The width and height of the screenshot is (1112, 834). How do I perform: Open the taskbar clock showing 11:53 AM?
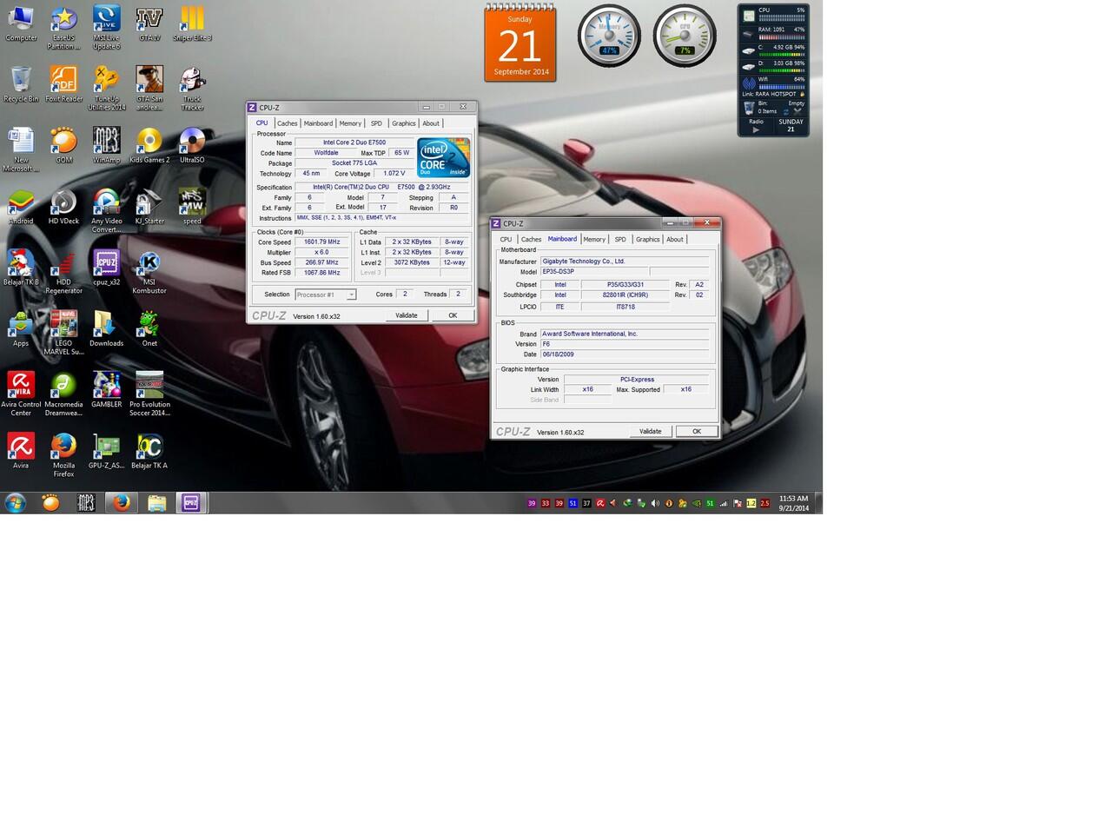(793, 503)
